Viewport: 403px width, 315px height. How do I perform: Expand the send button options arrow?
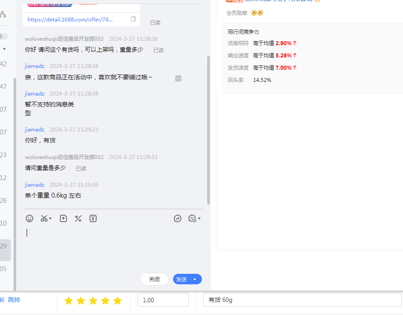click(195, 279)
